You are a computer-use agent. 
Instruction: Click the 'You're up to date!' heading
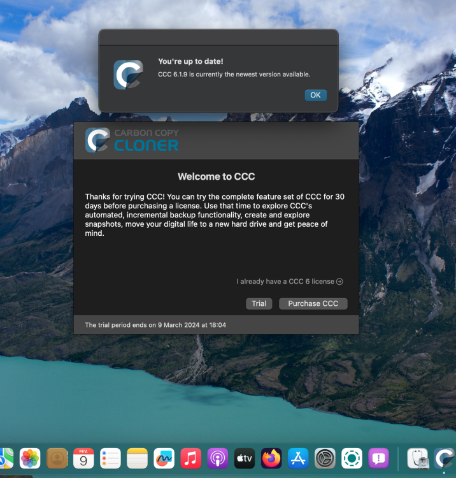[190, 61]
